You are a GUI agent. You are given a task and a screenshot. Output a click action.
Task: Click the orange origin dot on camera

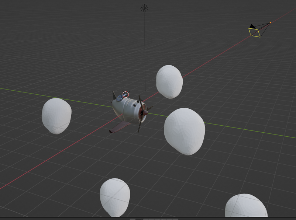tap(270, 23)
